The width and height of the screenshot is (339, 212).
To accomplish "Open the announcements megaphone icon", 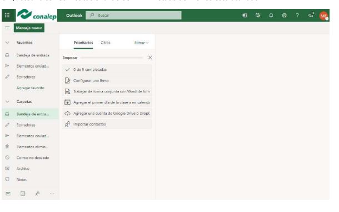I will click(311, 15).
